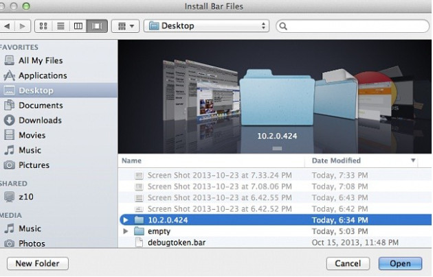Select Screen Shot 2013-10-23 at 7.33.24 PM

point(276,175)
